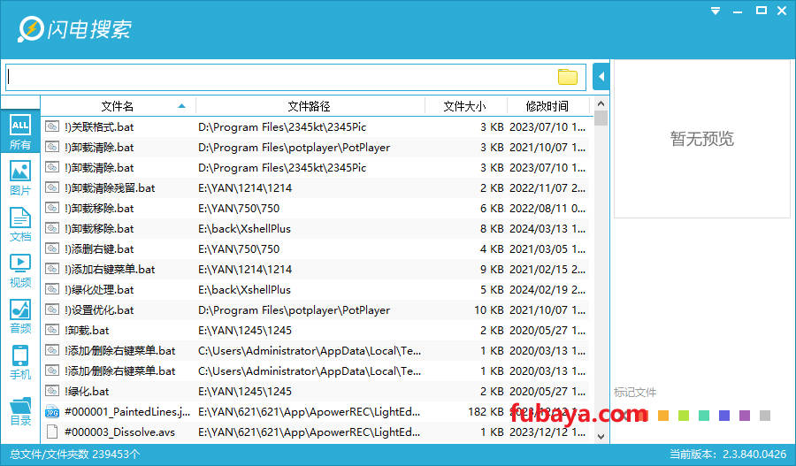The height and width of the screenshot is (466, 796).
Task: Click the file icon of !绿化.bat
Action: pos(52,391)
